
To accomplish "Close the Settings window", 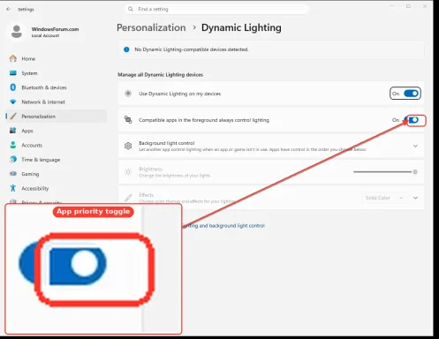I will (x=425, y=6).
